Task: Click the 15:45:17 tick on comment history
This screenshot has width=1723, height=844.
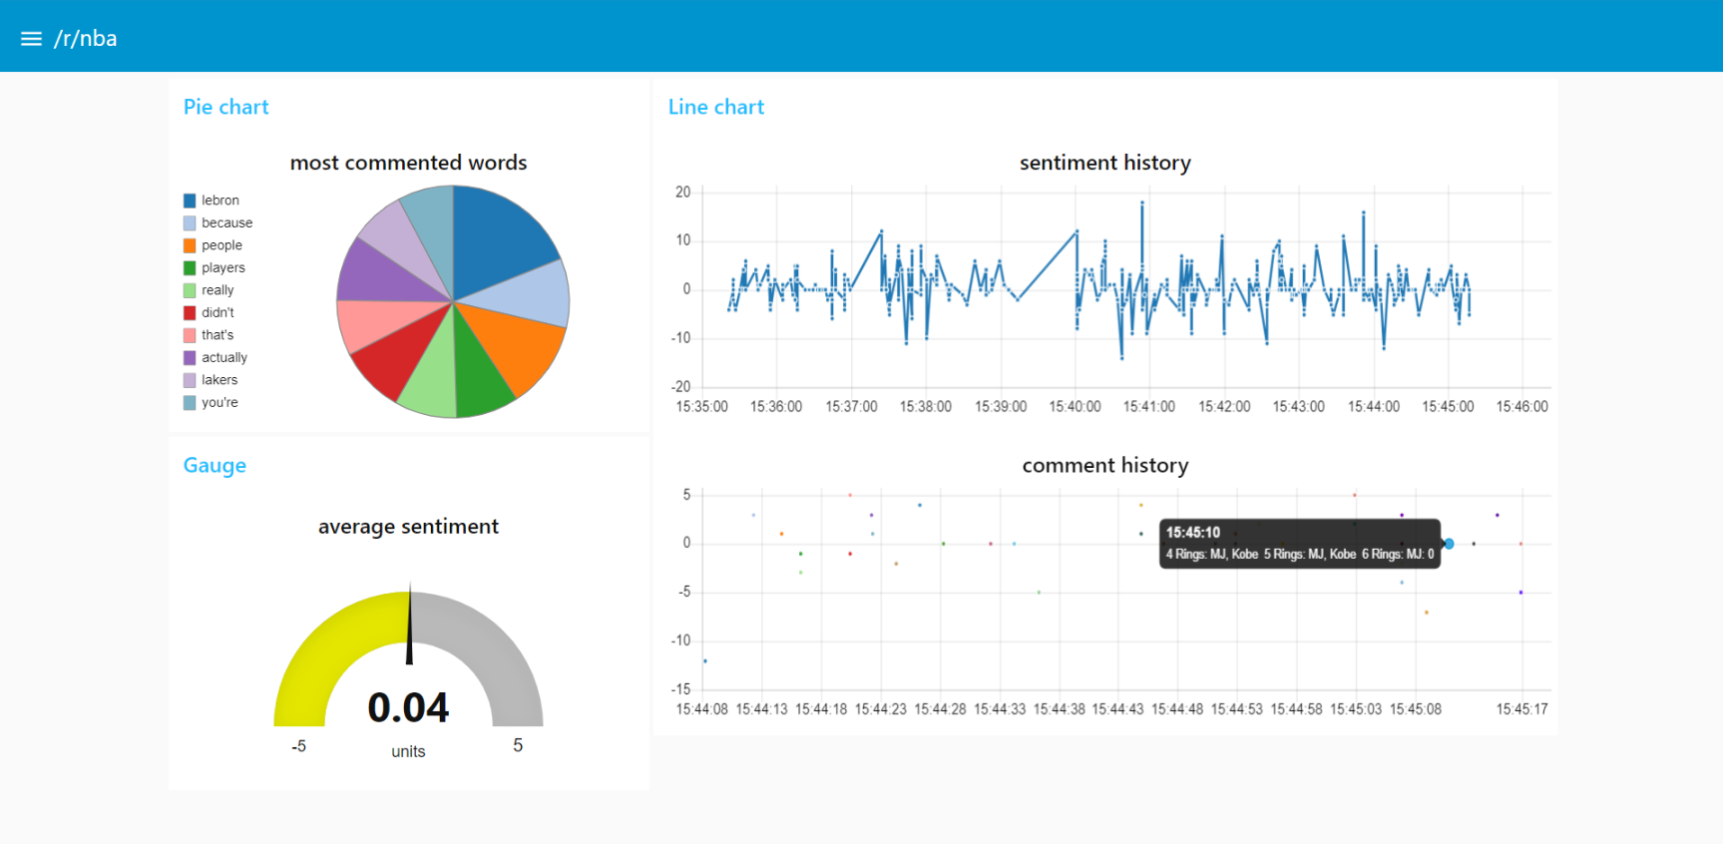Action: [1522, 710]
